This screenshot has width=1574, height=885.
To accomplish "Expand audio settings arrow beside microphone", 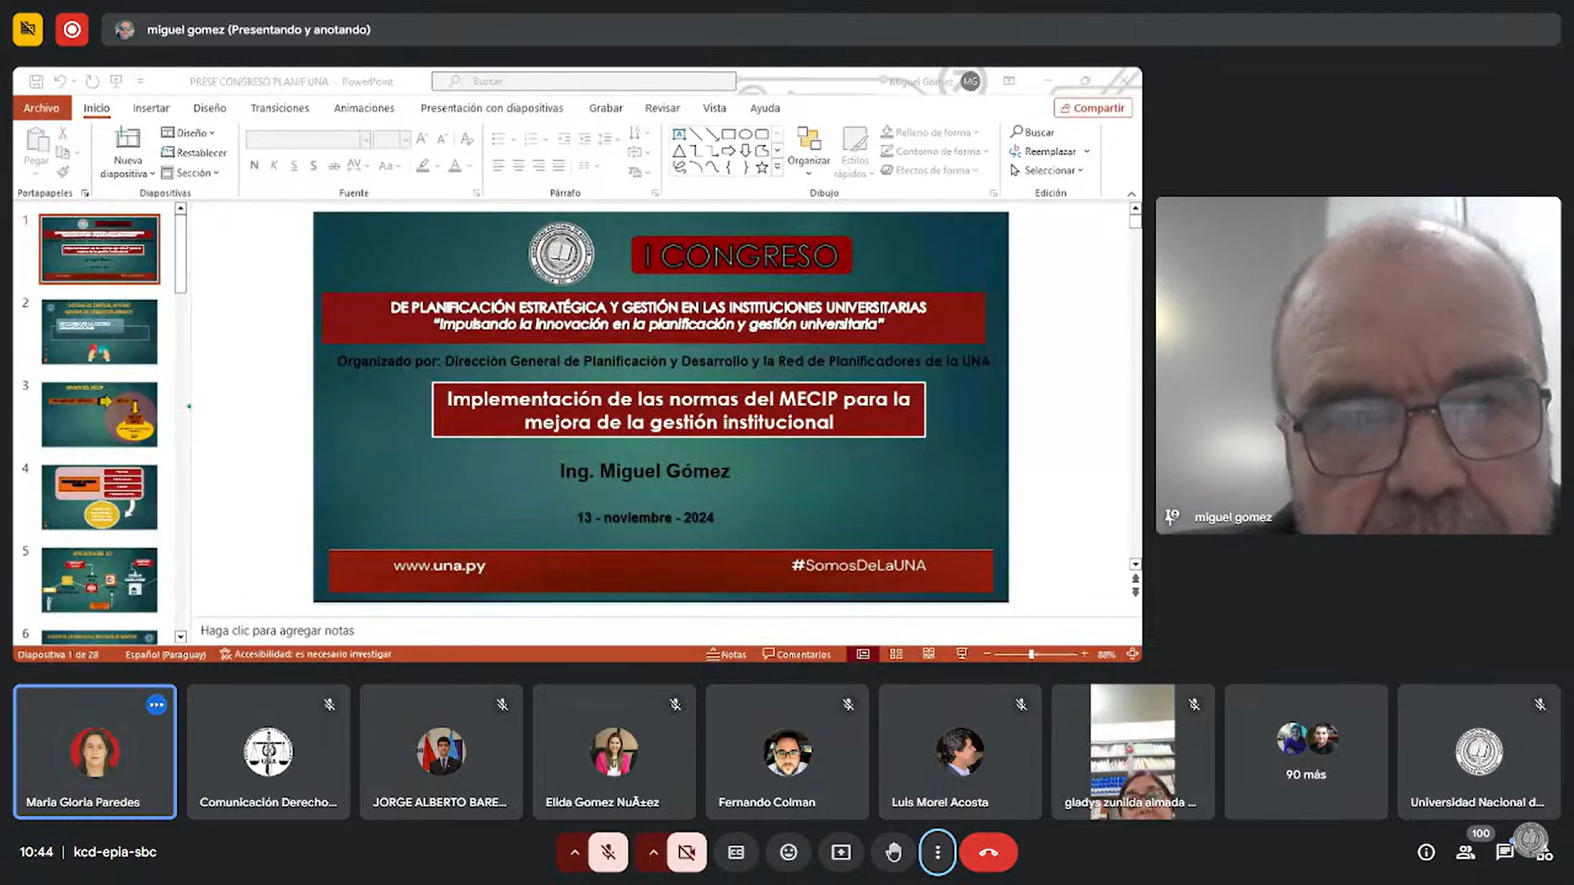I will click(x=575, y=852).
